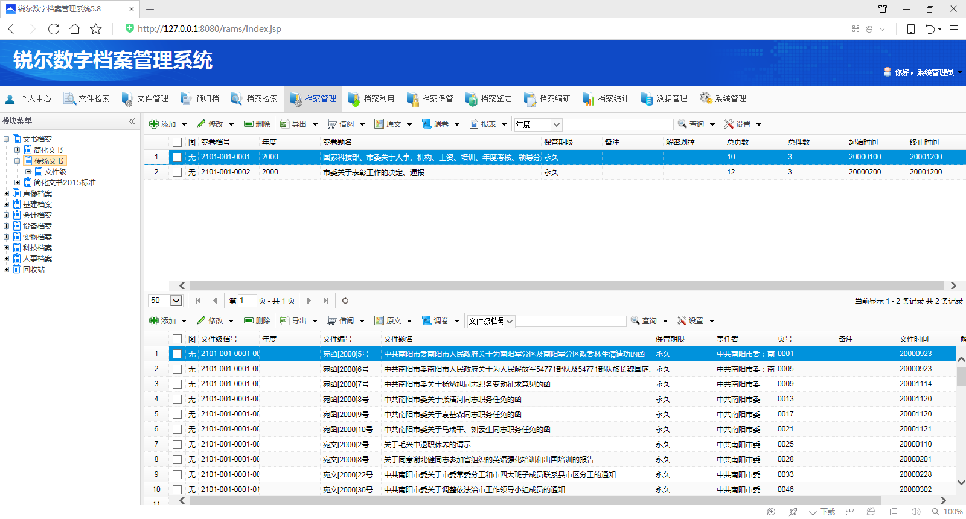Click the upper search text input
This screenshot has height=519, width=966.
pyautogui.click(x=618, y=124)
